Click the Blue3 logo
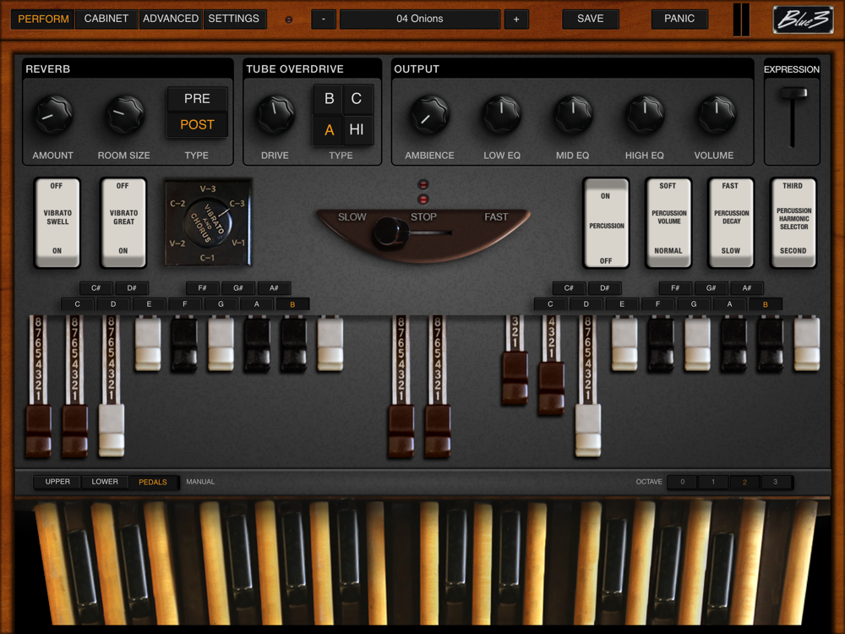The width and height of the screenshot is (845, 634). (803, 19)
